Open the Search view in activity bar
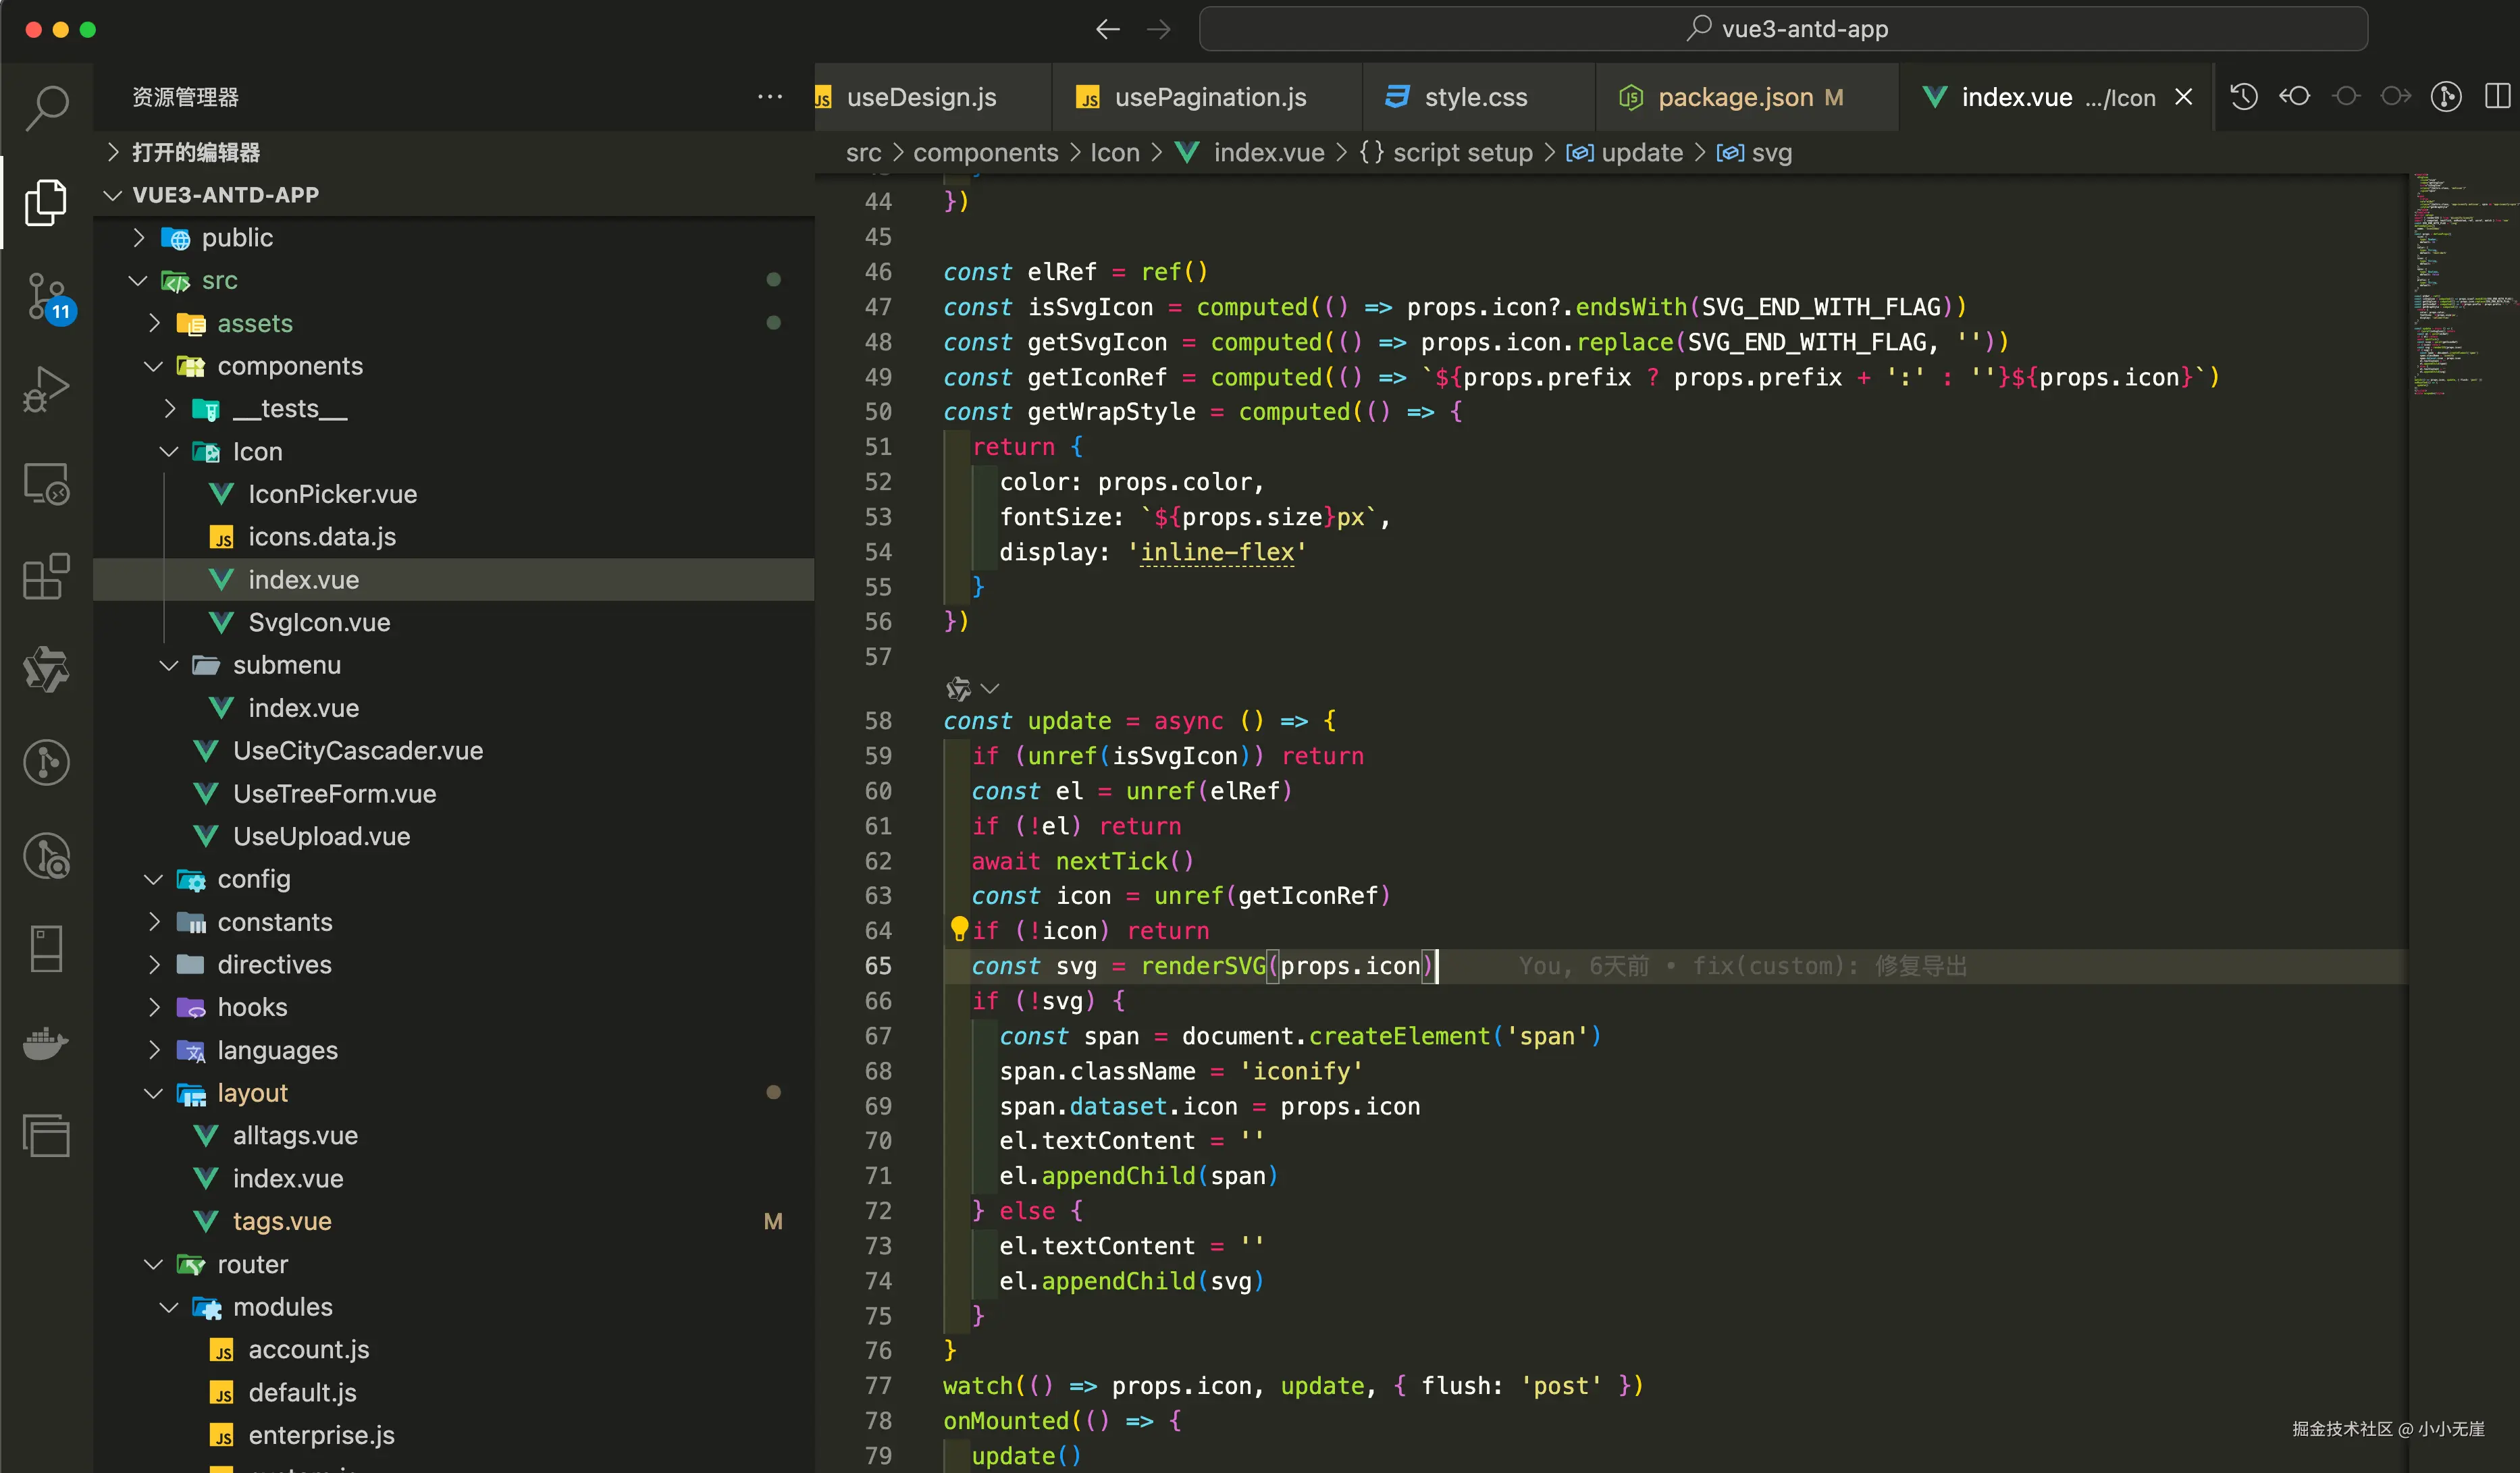The image size is (2520, 1473). coord(47,106)
